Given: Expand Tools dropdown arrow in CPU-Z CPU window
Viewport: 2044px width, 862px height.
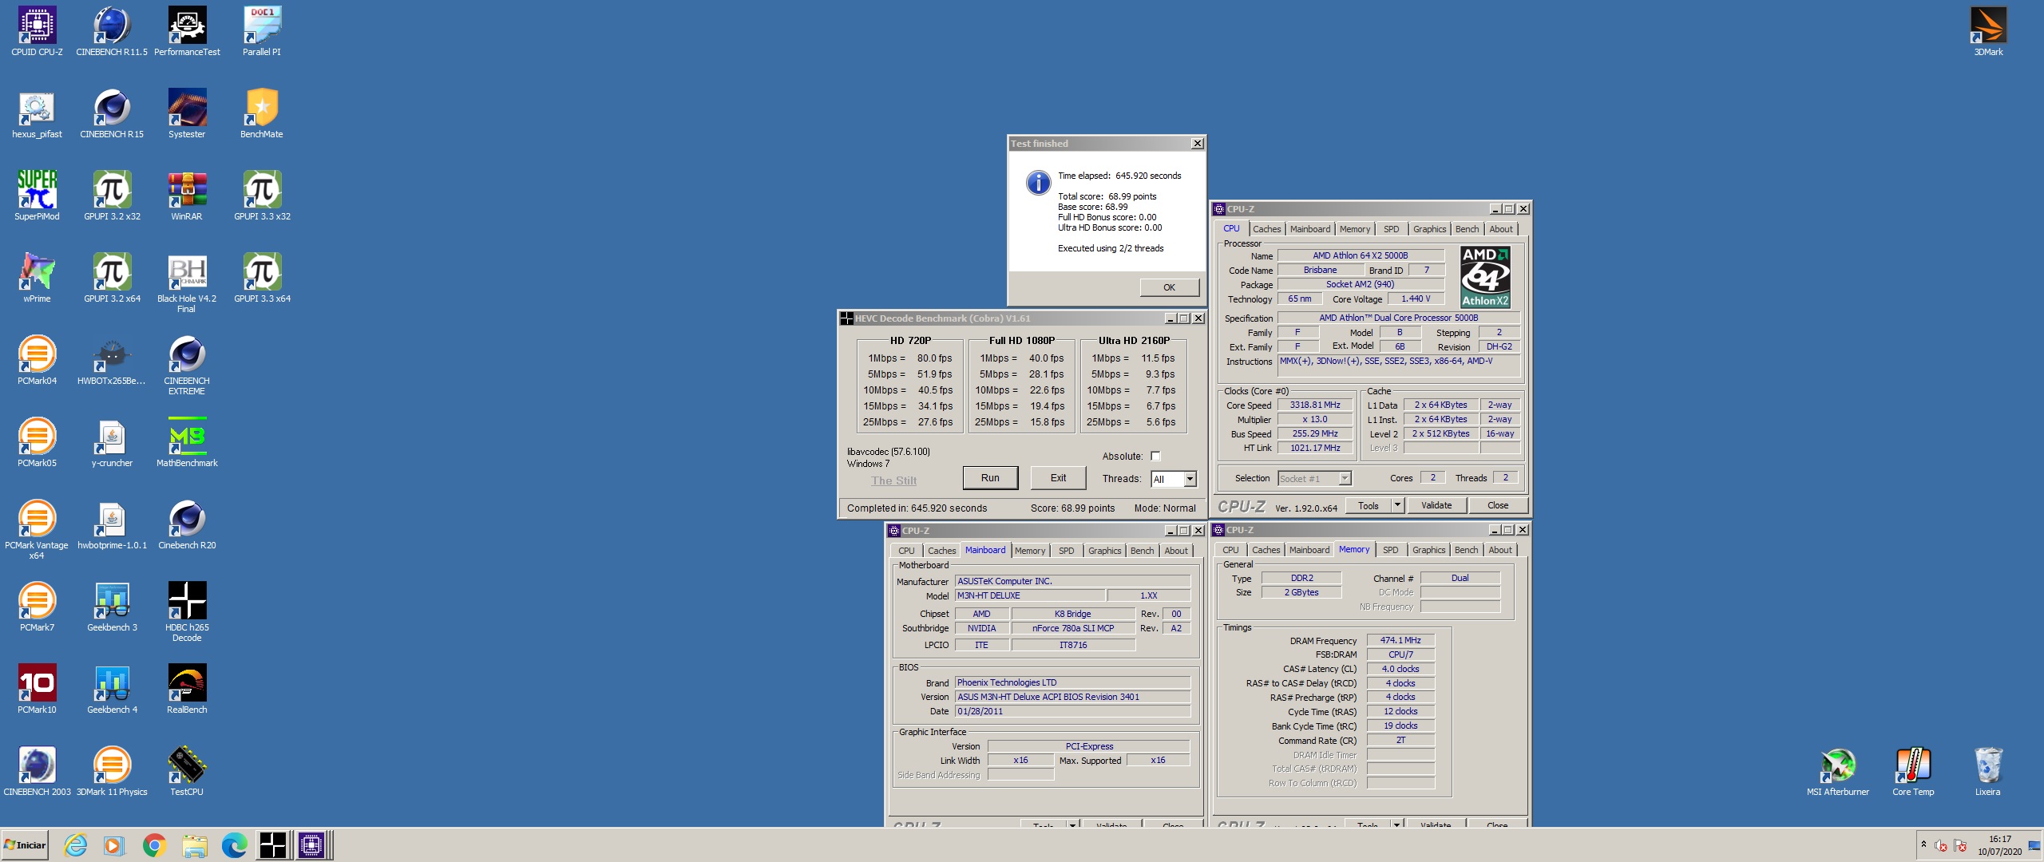Looking at the screenshot, I should 1397,505.
